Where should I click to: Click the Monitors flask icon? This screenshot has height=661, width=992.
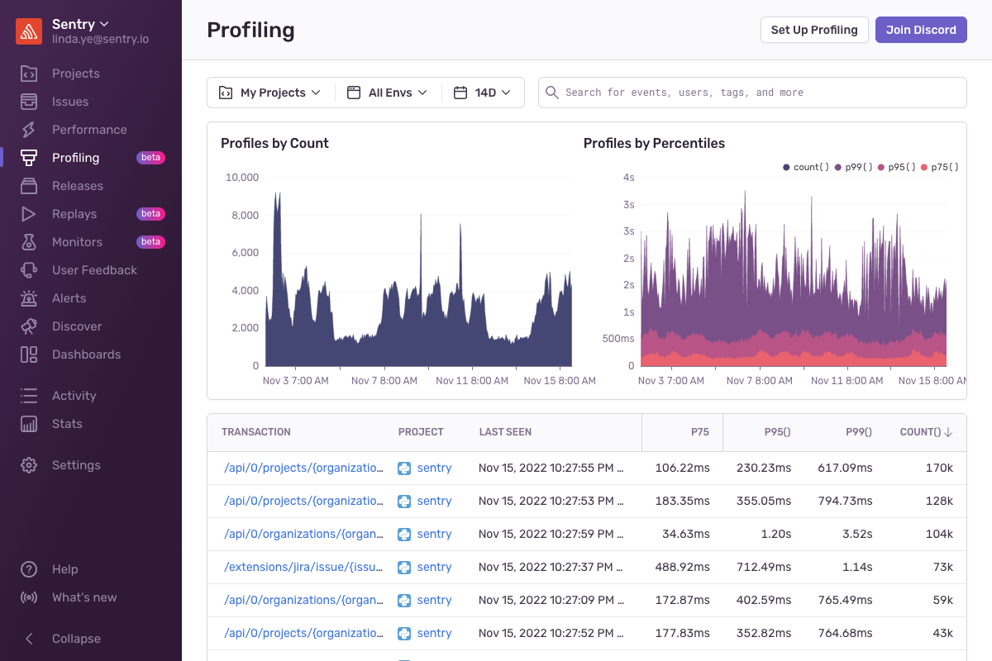[x=29, y=242]
